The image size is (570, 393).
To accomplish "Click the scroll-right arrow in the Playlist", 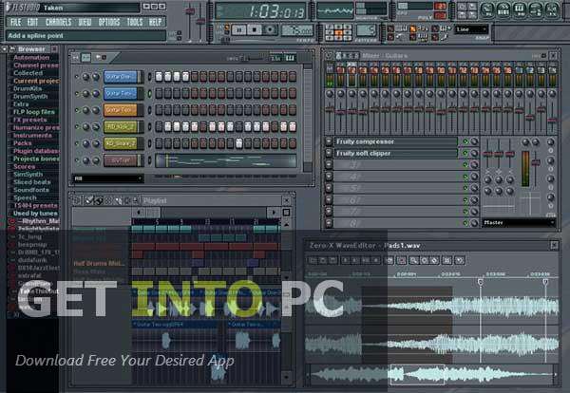I will click(274, 212).
